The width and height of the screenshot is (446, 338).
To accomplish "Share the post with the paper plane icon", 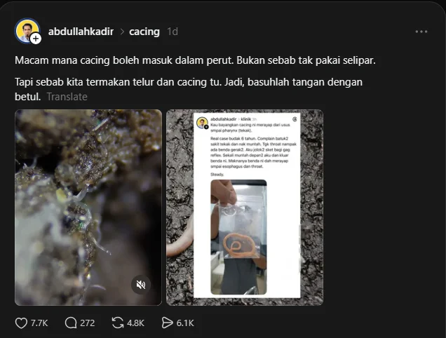I will [x=167, y=323].
